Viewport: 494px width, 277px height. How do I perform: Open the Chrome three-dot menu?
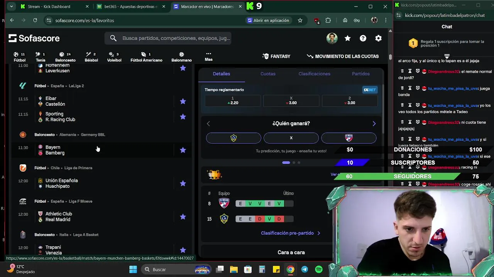pyautogui.click(x=386, y=20)
